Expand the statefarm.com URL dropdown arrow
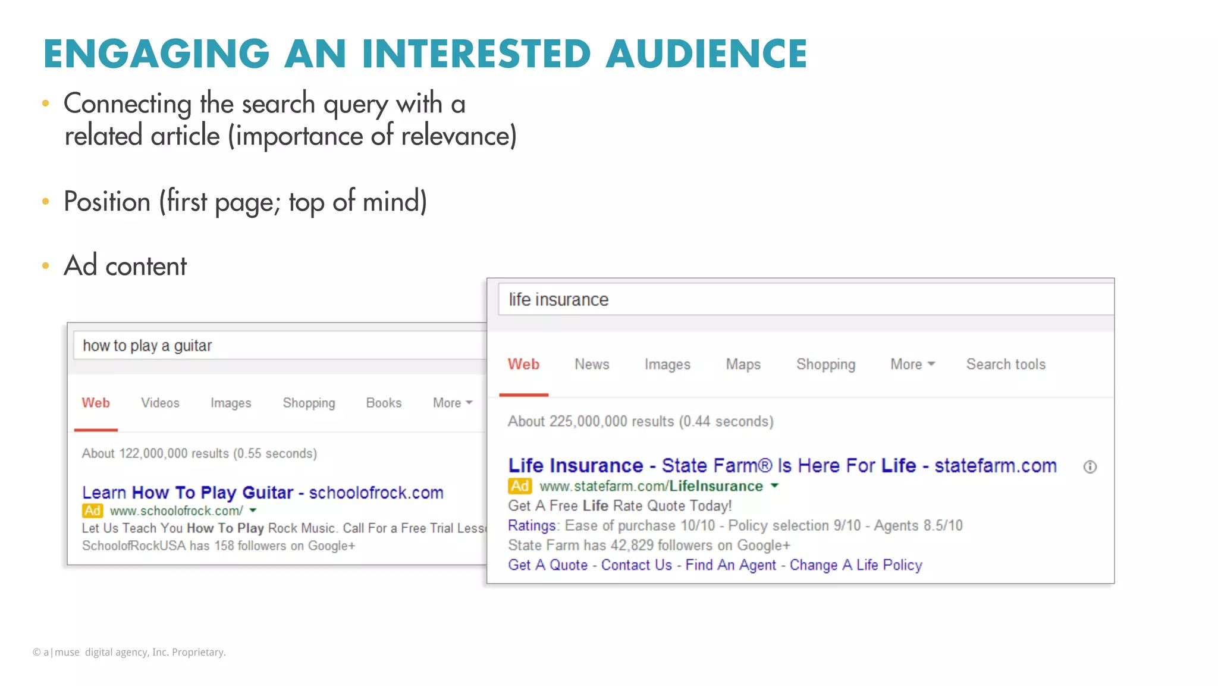1218x686 pixels. click(x=774, y=486)
